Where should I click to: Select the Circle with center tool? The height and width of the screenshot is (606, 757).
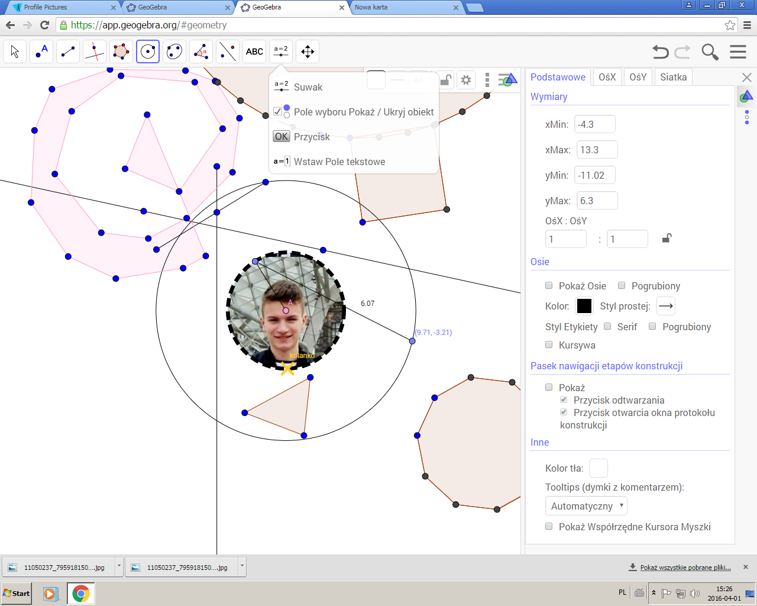pos(148,52)
